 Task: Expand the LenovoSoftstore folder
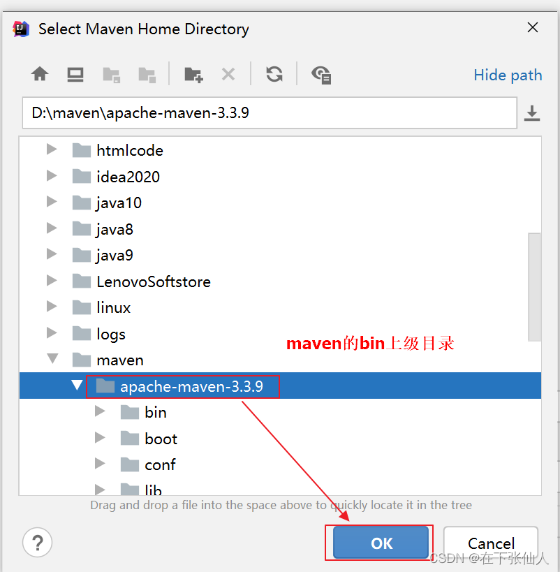[52, 281]
